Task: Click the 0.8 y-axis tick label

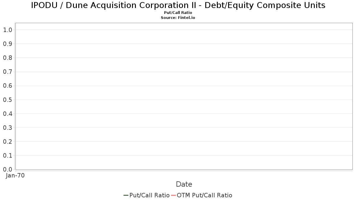Action: click(7, 58)
